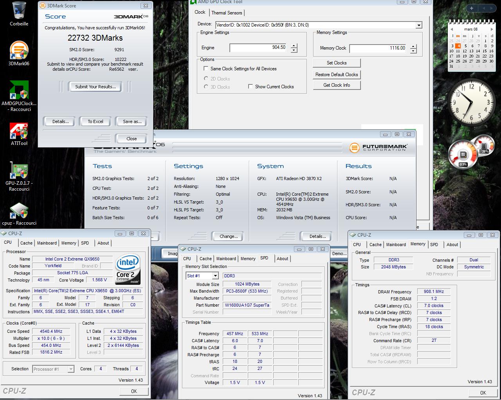Open SPD tab in right CPU-Z Memory window
The image size is (501, 400).
click(434, 245)
